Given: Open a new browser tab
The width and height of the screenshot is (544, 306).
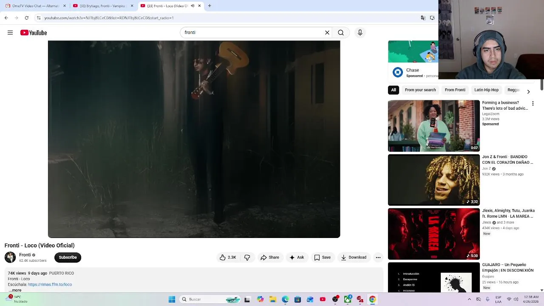Looking at the screenshot, I should tap(210, 6).
